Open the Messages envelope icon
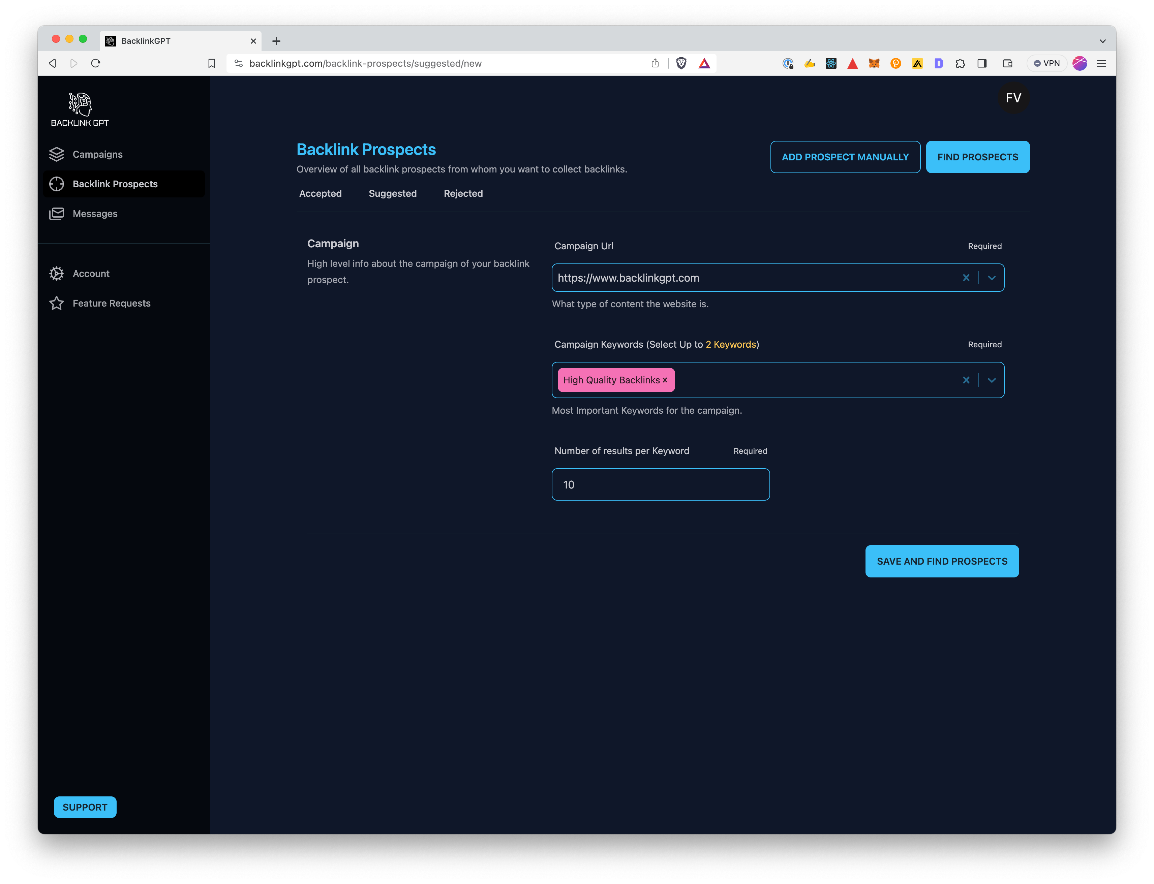This screenshot has width=1154, height=884. click(56, 214)
